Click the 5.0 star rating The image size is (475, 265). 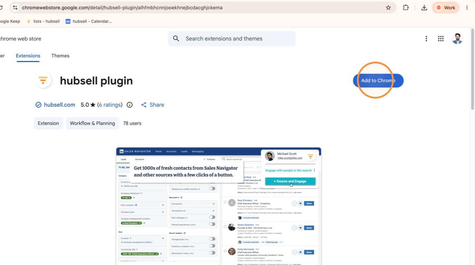pyautogui.click(x=88, y=105)
